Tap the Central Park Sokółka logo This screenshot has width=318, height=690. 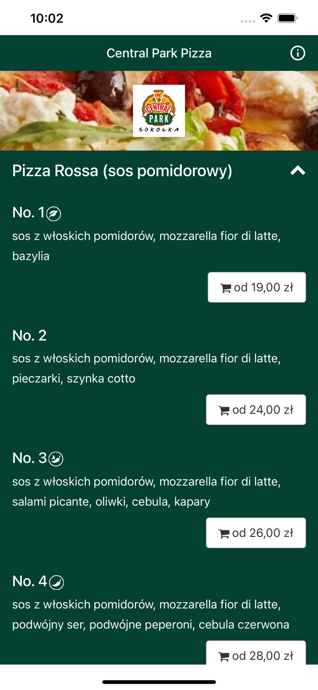pos(159,110)
